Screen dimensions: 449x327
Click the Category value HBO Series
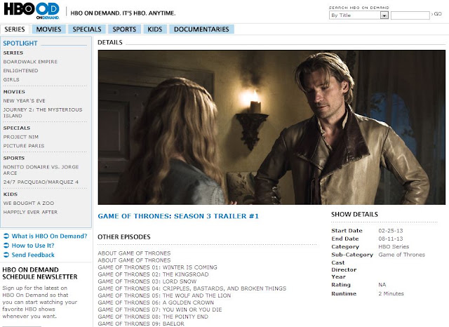394,247
